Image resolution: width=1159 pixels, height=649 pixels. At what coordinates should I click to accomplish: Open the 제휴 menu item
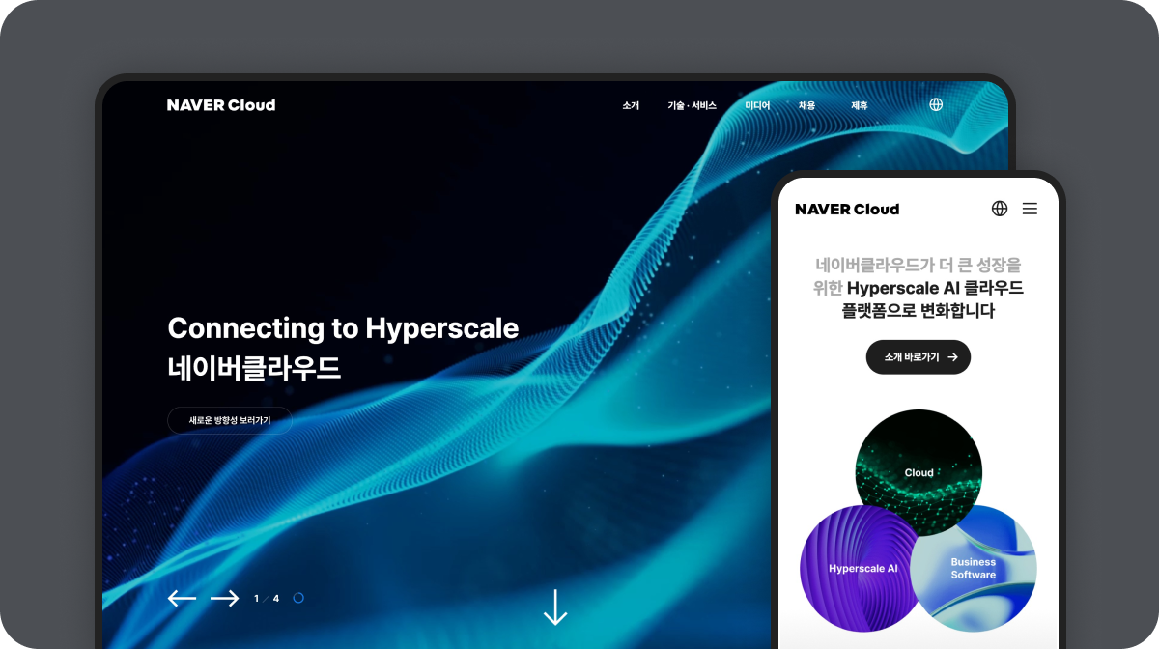(860, 105)
